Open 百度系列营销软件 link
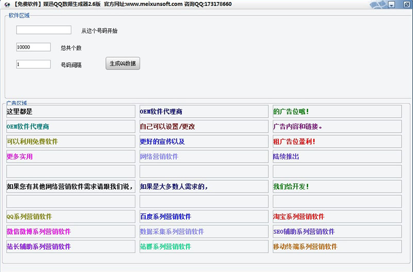413x272 pixels. click(204, 216)
